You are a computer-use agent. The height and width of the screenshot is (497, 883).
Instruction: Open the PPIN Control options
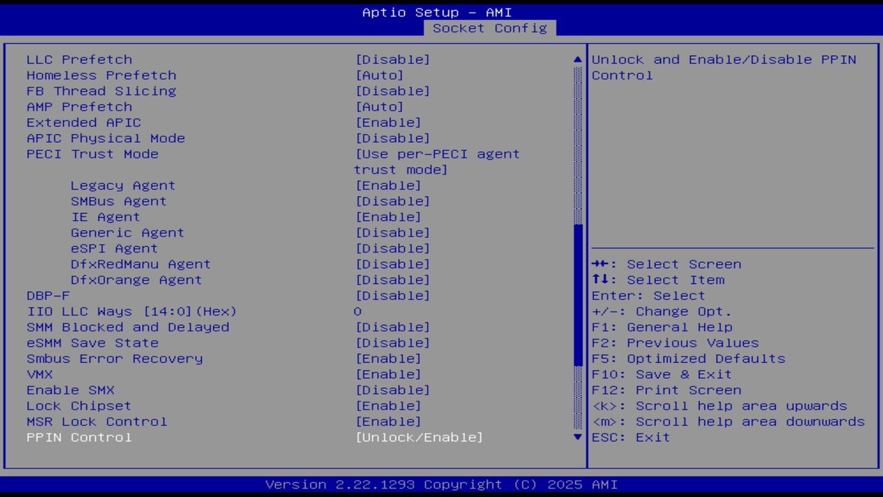419,437
